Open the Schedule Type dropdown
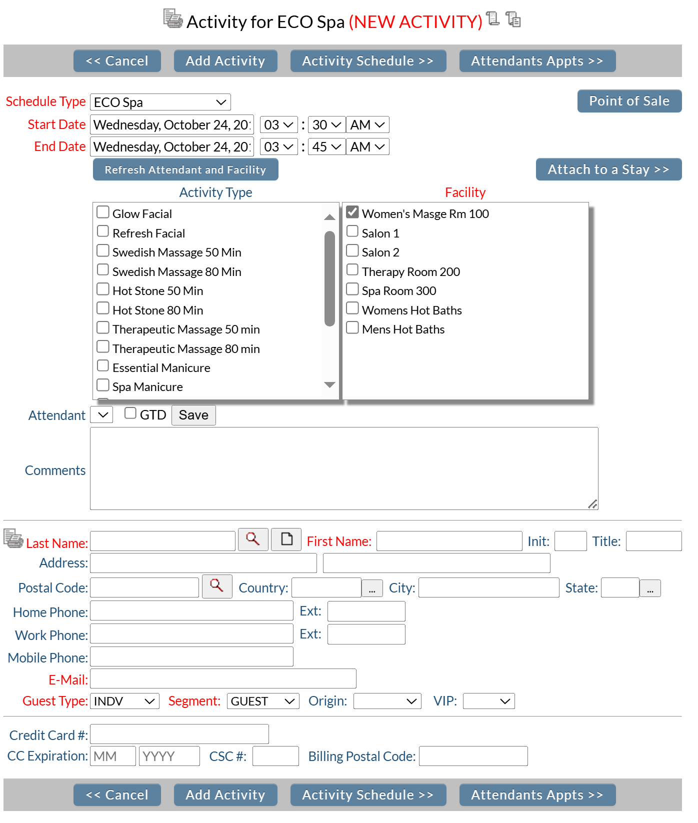Image resolution: width=698 pixels, height=823 pixels. tap(160, 102)
